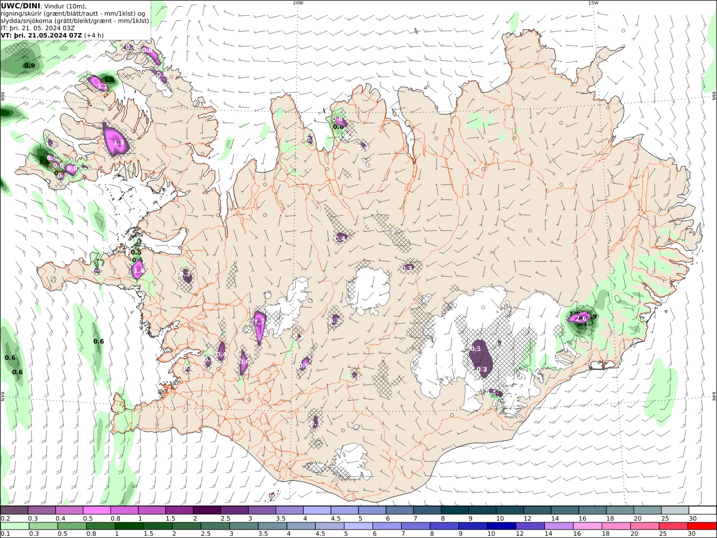Click the white swatch at 30 in upper row
This screenshot has width=717, height=538.
click(702, 511)
